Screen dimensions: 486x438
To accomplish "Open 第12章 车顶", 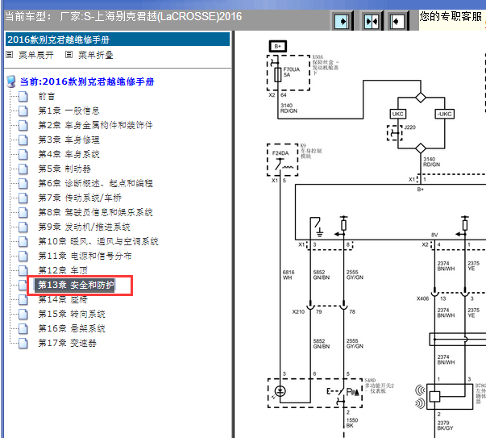I will coord(63,270).
